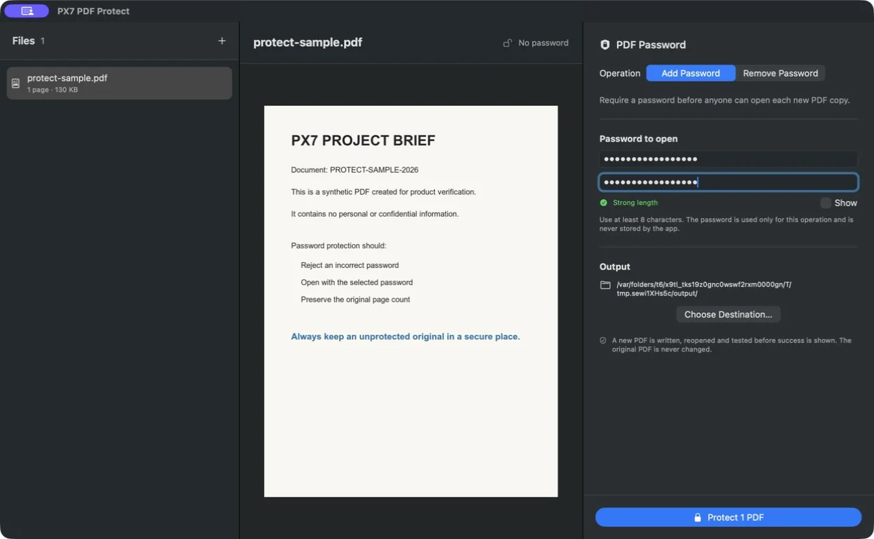The width and height of the screenshot is (874, 539).
Task: Click the output path text
Action: click(x=704, y=289)
